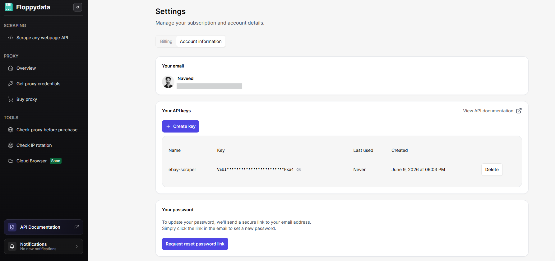Screen dimensions: 555x261
Task: Click the Settings page title
Action: (x=170, y=12)
